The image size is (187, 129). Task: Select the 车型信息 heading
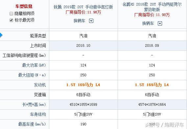(24, 6)
